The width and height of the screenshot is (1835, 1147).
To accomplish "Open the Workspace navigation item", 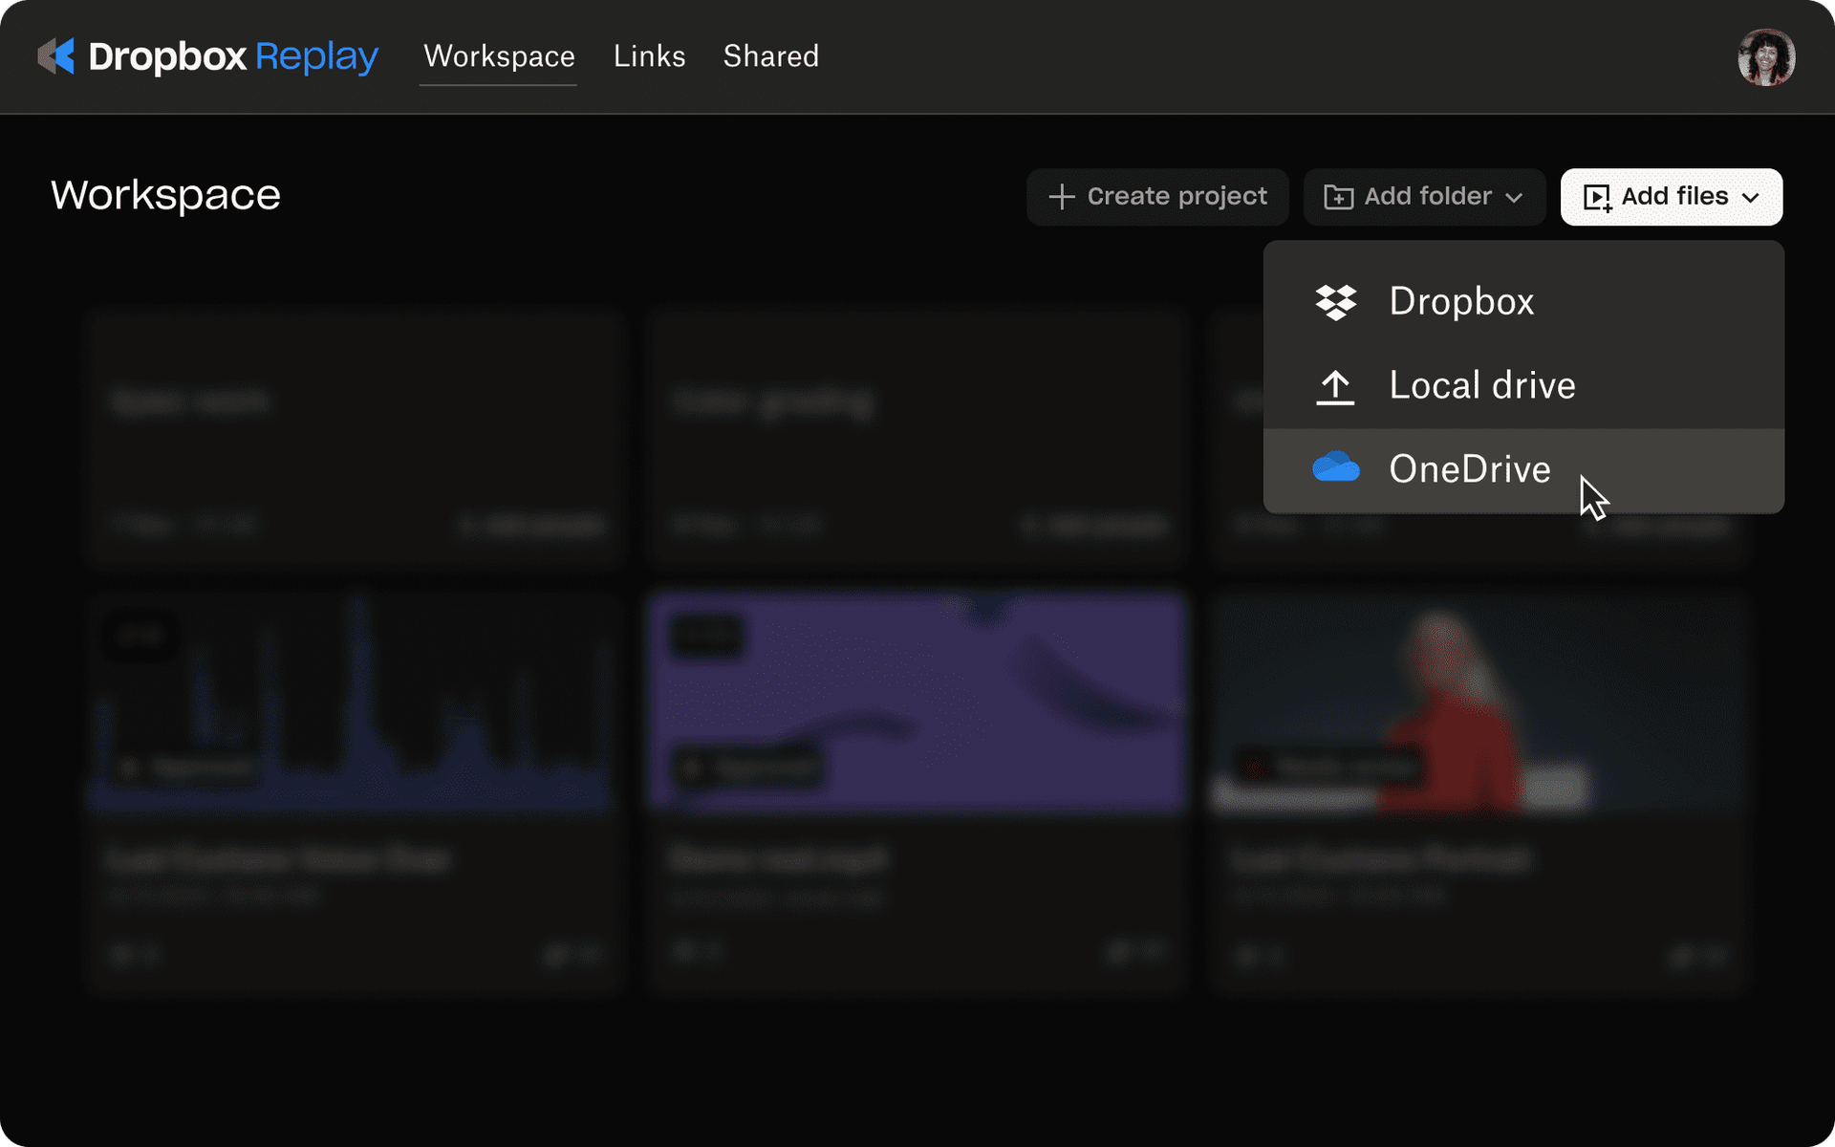I will [x=498, y=56].
